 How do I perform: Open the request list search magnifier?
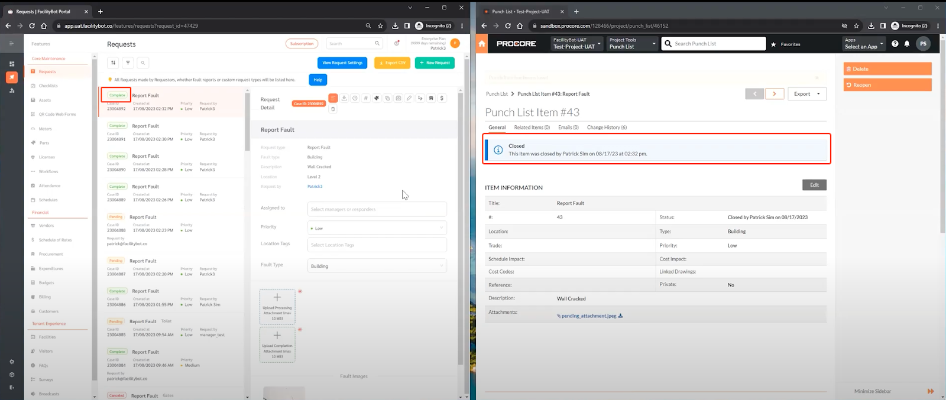(142, 63)
